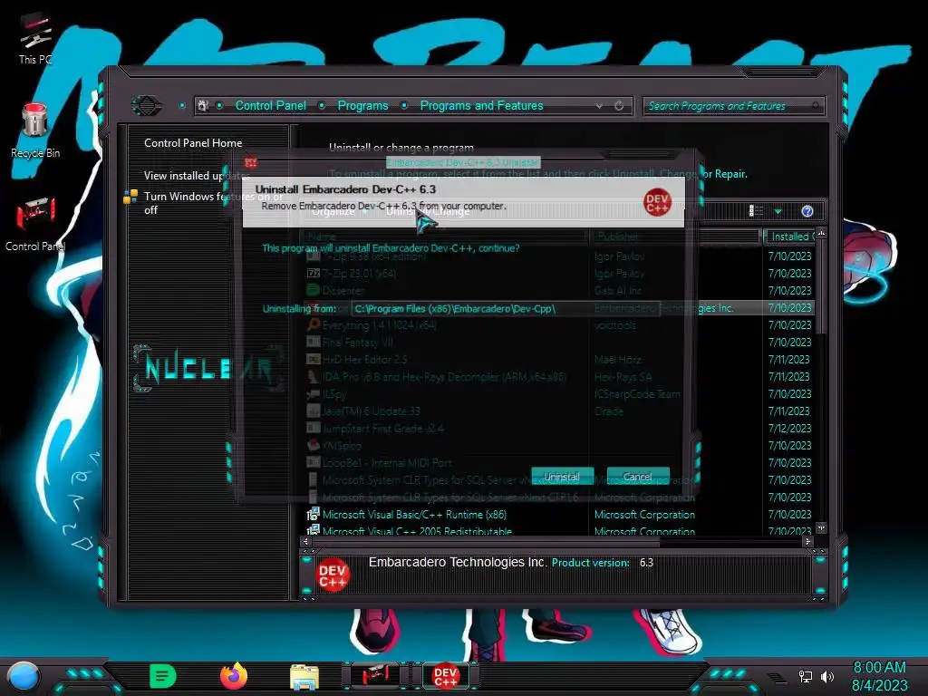Screen dimensions: 928x696
Task: Click the Dev-C++ logo in details pane
Action: point(333,575)
